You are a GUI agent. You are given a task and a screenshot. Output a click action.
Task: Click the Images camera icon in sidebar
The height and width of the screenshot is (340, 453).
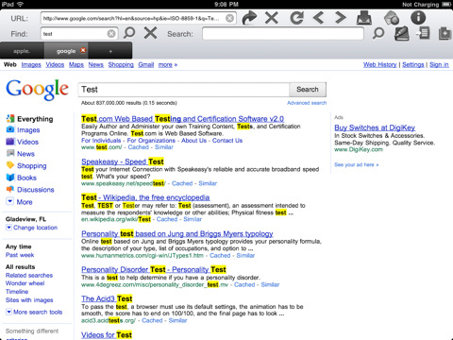10,129
